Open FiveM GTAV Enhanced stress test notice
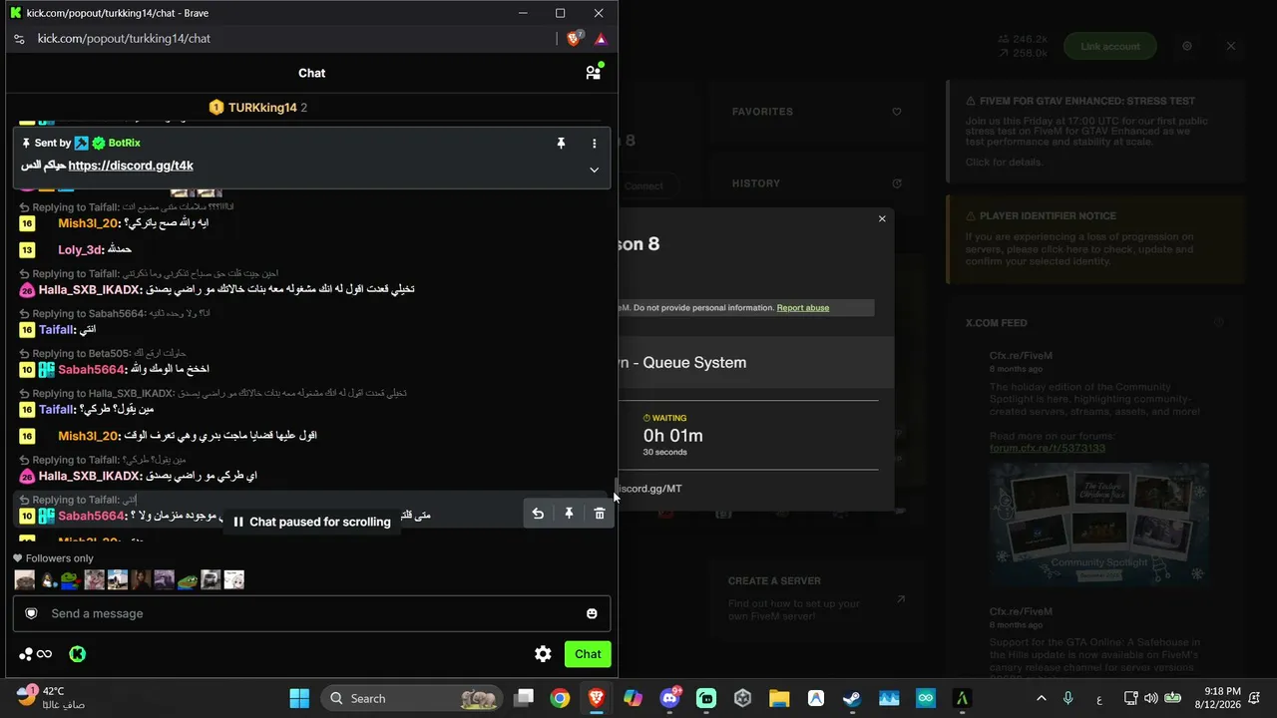The image size is (1277, 718). coord(1095,131)
